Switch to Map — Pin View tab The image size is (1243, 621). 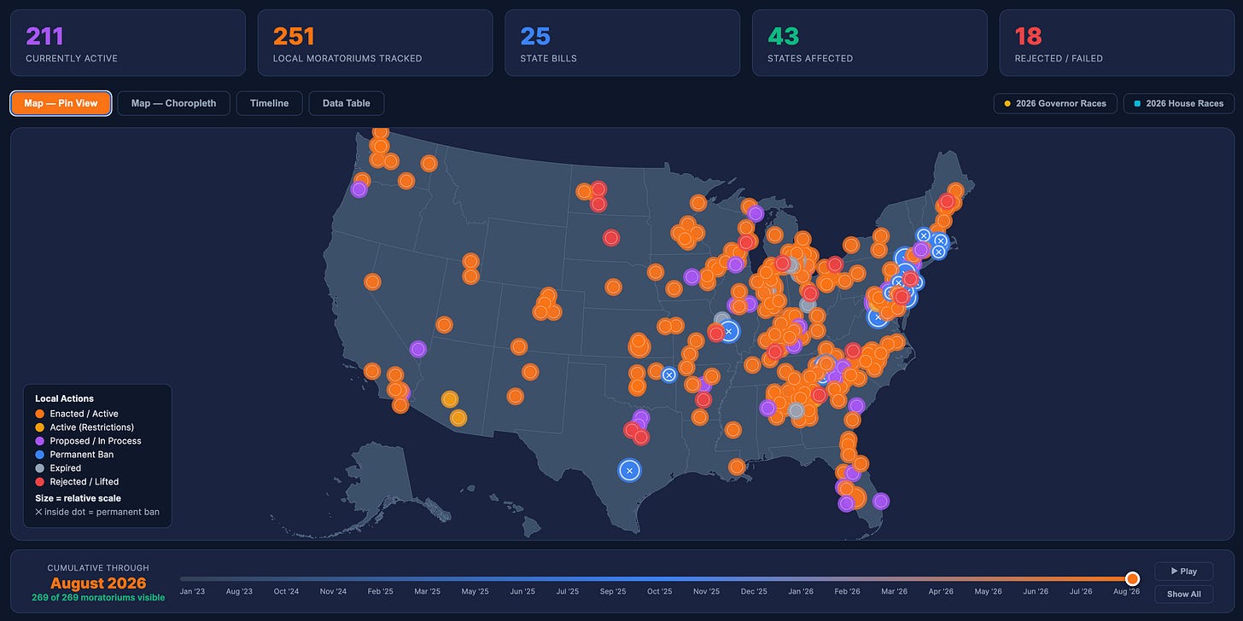(x=61, y=103)
